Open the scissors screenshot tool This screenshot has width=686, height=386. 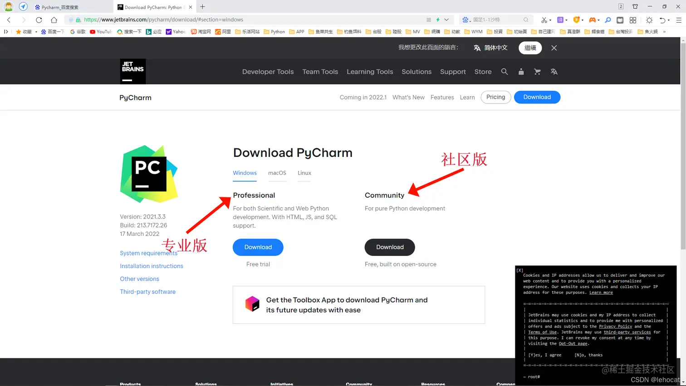click(x=544, y=20)
